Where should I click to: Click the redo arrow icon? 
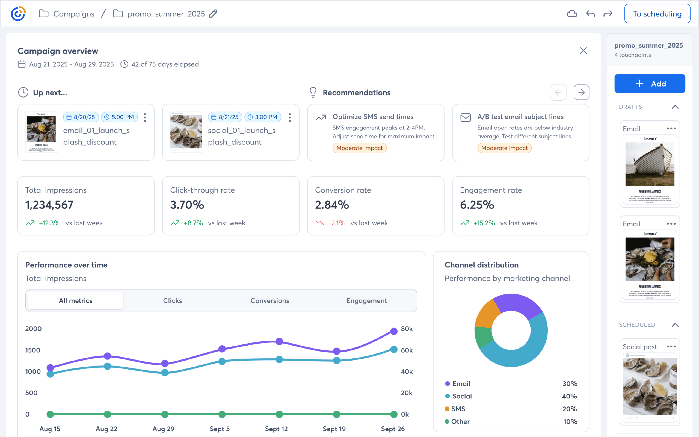[x=608, y=14]
